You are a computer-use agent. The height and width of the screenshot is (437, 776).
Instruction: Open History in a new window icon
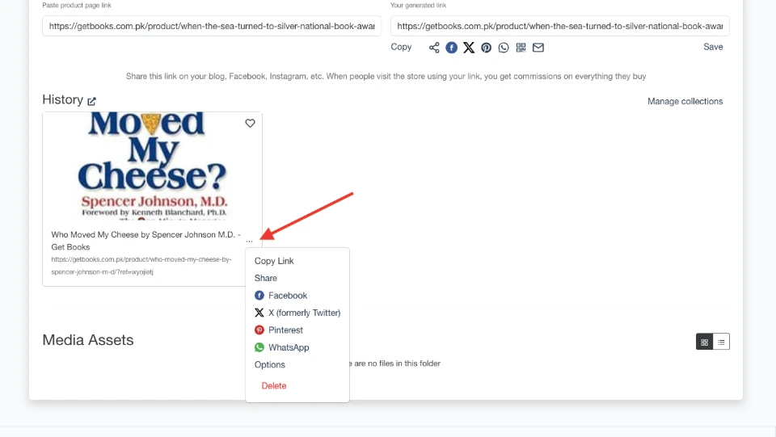[92, 101]
